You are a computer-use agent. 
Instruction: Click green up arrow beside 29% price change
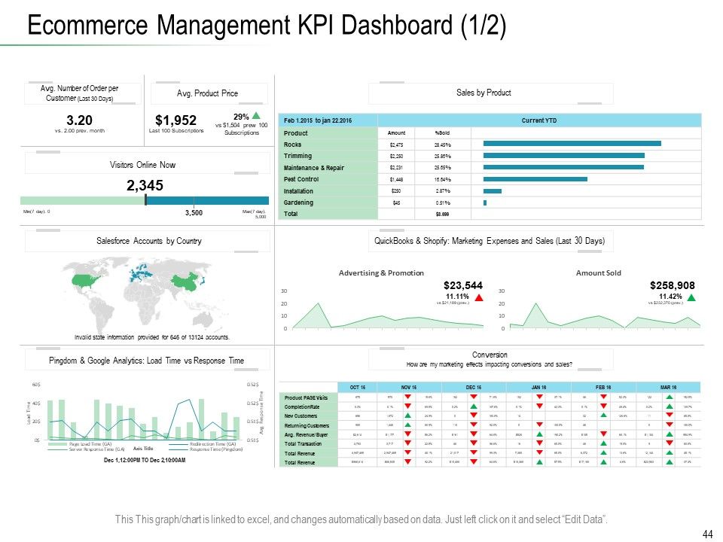point(256,116)
